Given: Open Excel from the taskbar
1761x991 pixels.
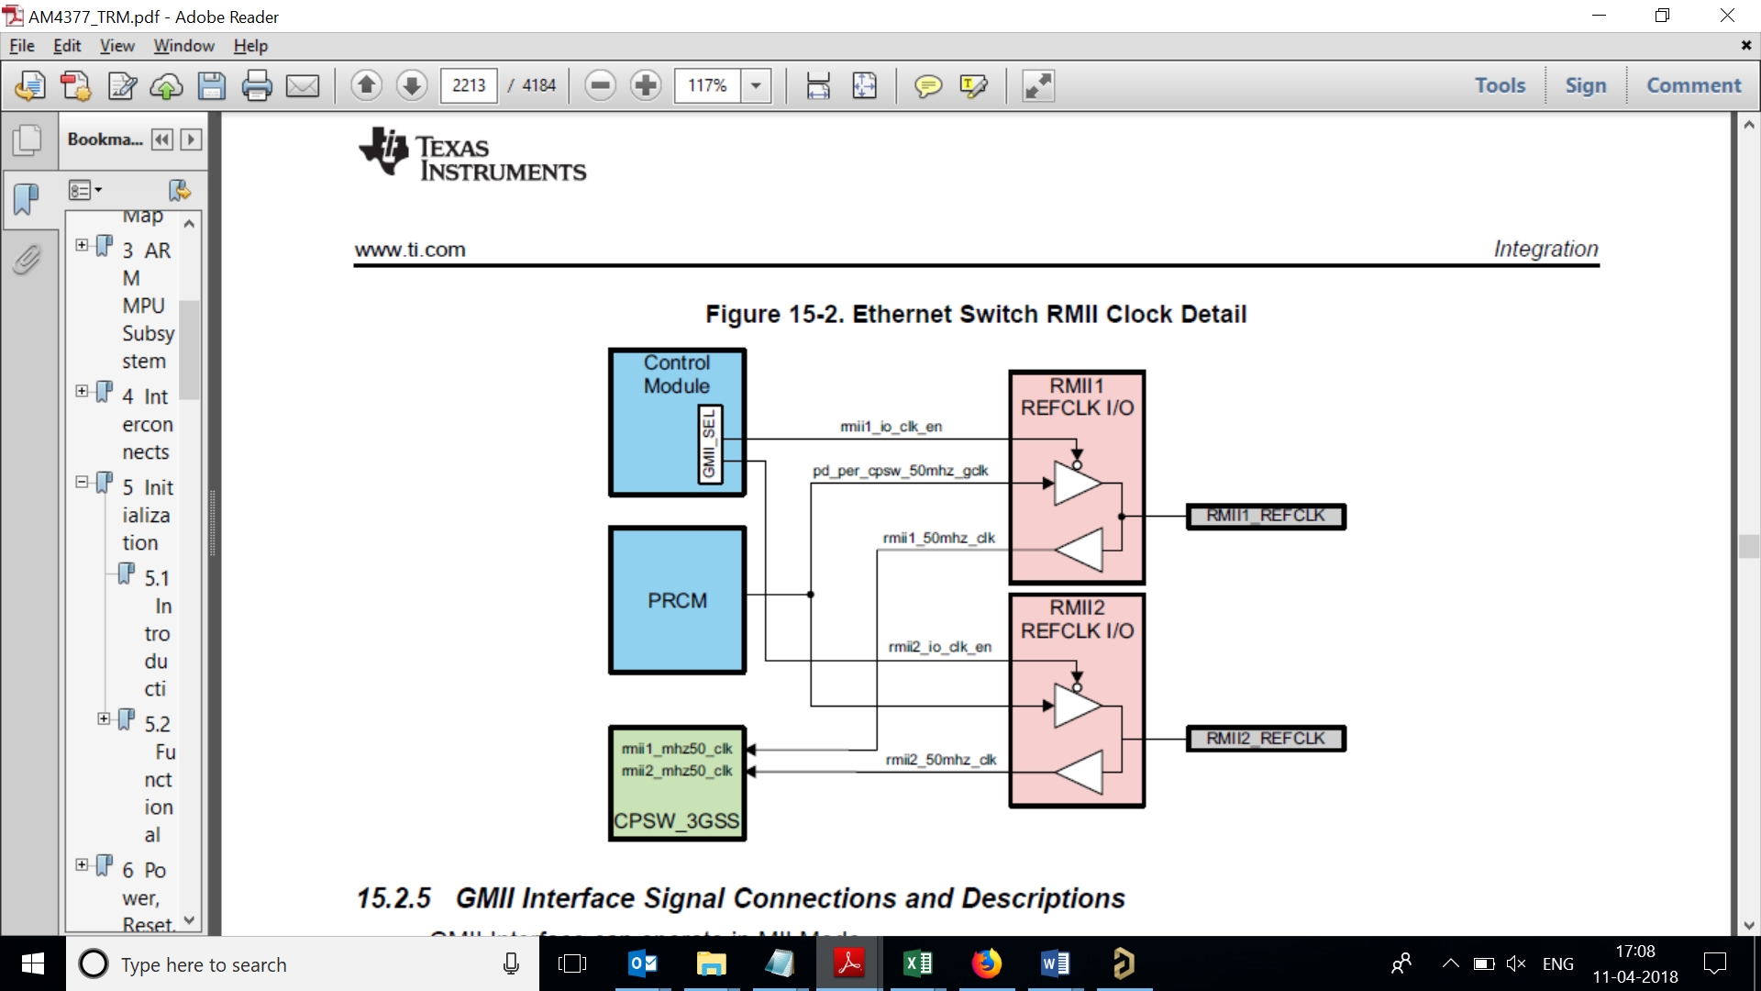Looking at the screenshot, I should pyautogui.click(x=917, y=963).
